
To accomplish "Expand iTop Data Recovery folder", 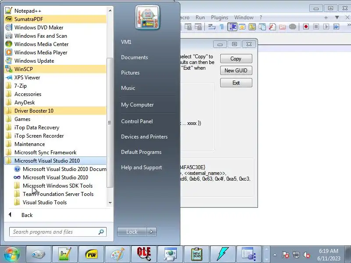I will coord(55,128).
